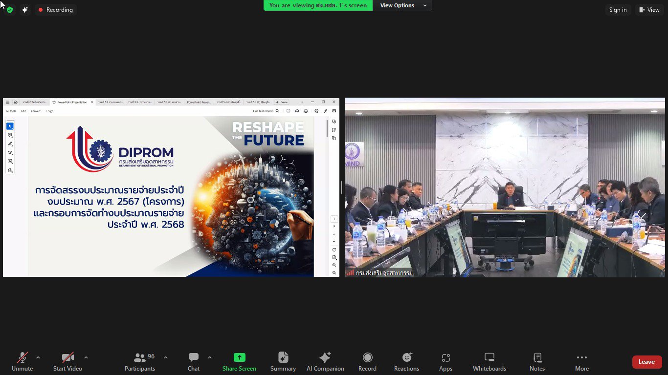Open Whiteboards
This screenshot has height=375, width=668.
click(x=490, y=362)
